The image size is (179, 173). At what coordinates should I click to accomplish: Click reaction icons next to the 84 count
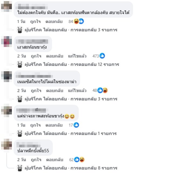(79, 21)
